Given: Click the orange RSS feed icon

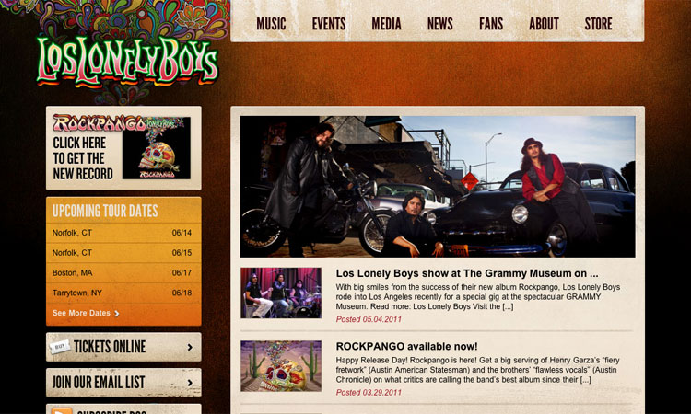Looking at the screenshot, I should [61, 411].
